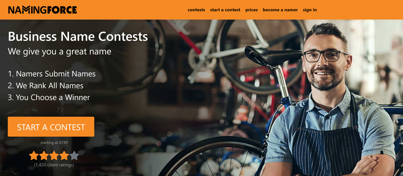
Task: Select the first orange rating star
Action: (34, 156)
